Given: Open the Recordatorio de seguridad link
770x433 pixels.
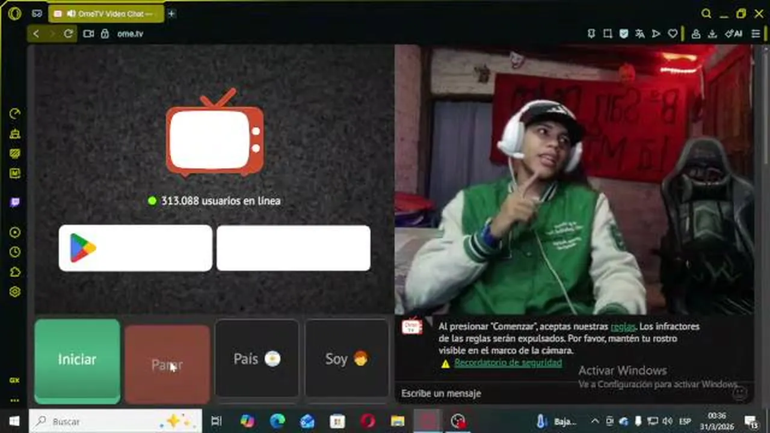Looking at the screenshot, I should coord(508,363).
